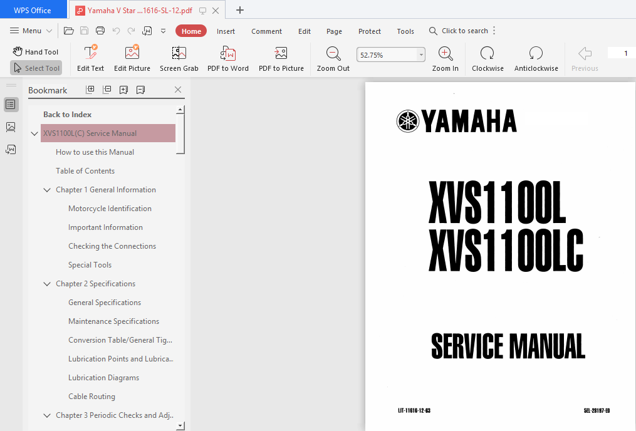Open the Insert ribbon tab
This screenshot has width=636, height=431.
226,31
